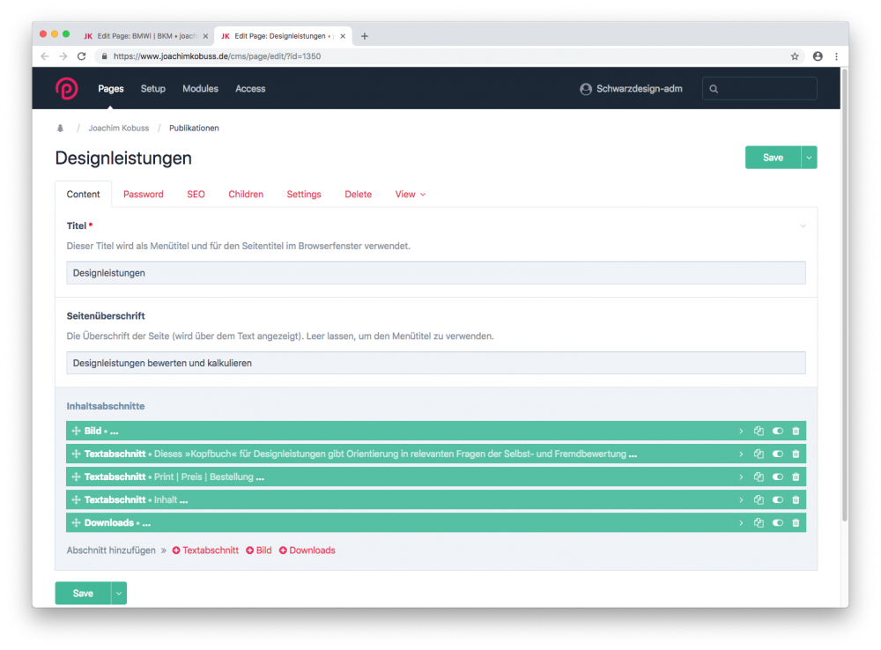The width and height of the screenshot is (881, 650).
Task: Clone the Print | Preis | Bestellung section
Action: tap(759, 477)
